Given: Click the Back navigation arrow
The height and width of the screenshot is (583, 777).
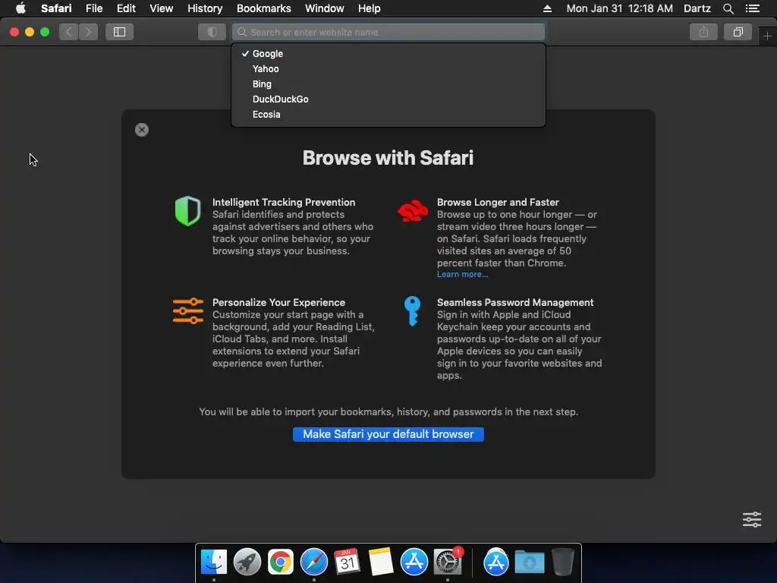Looking at the screenshot, I should click(x=69, y=32).
